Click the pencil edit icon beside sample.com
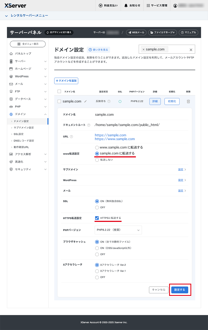The height and width of the screenshot is (330, 208). (x=85, y=101)
